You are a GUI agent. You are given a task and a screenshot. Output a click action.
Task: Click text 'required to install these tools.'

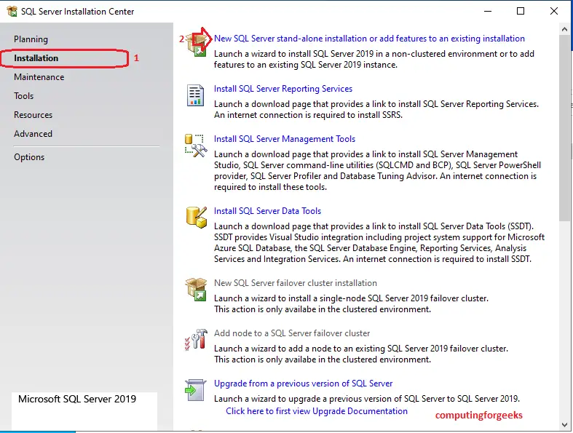270,187
